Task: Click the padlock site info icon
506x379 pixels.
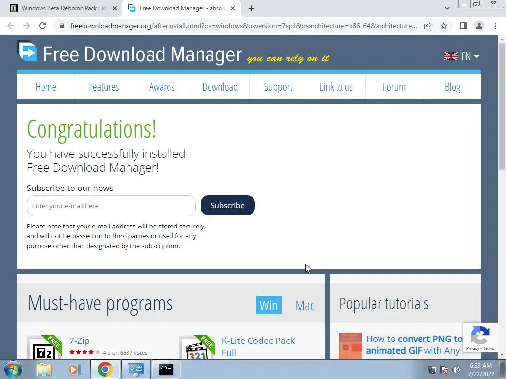Action: coord(62,26)
